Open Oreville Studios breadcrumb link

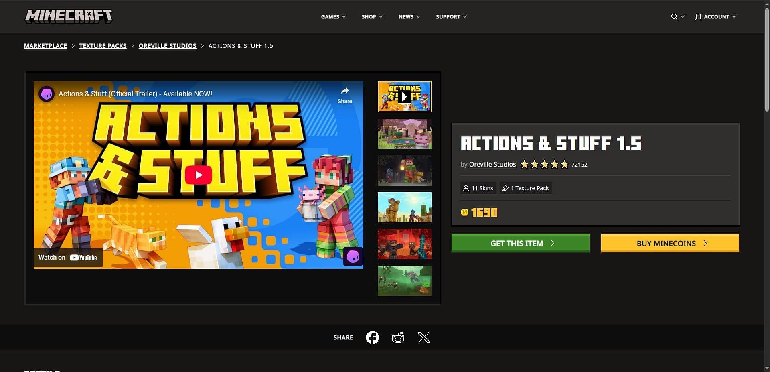click(x=167, y=46)
